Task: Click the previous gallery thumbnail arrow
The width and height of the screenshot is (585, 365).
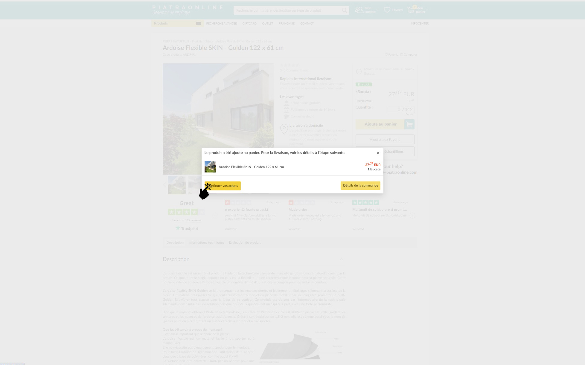Action: point(164,185)
